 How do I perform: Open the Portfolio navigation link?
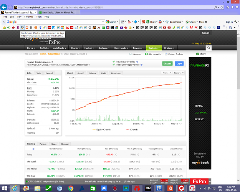tap(44, 48)
